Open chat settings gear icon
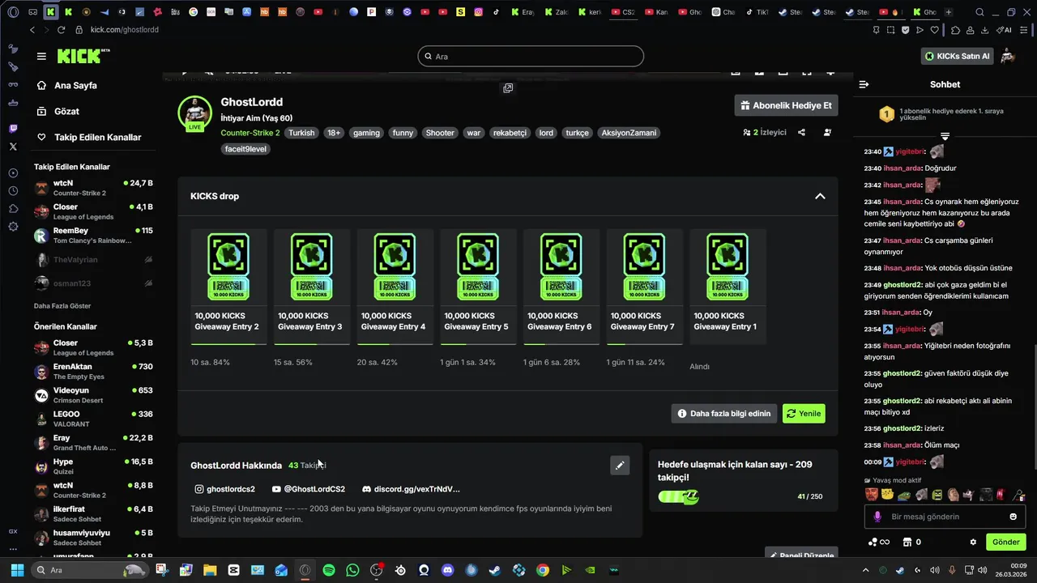This screenshot has width=1037, height=583. coord(973,542)
